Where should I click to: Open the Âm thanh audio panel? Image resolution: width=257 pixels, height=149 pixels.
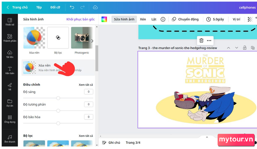click(10, 139)
